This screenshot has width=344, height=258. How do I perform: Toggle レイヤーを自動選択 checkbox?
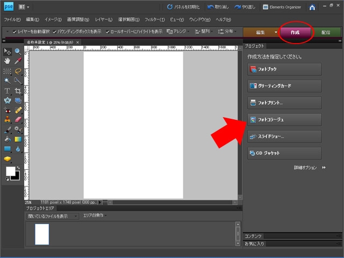point(15,32)
